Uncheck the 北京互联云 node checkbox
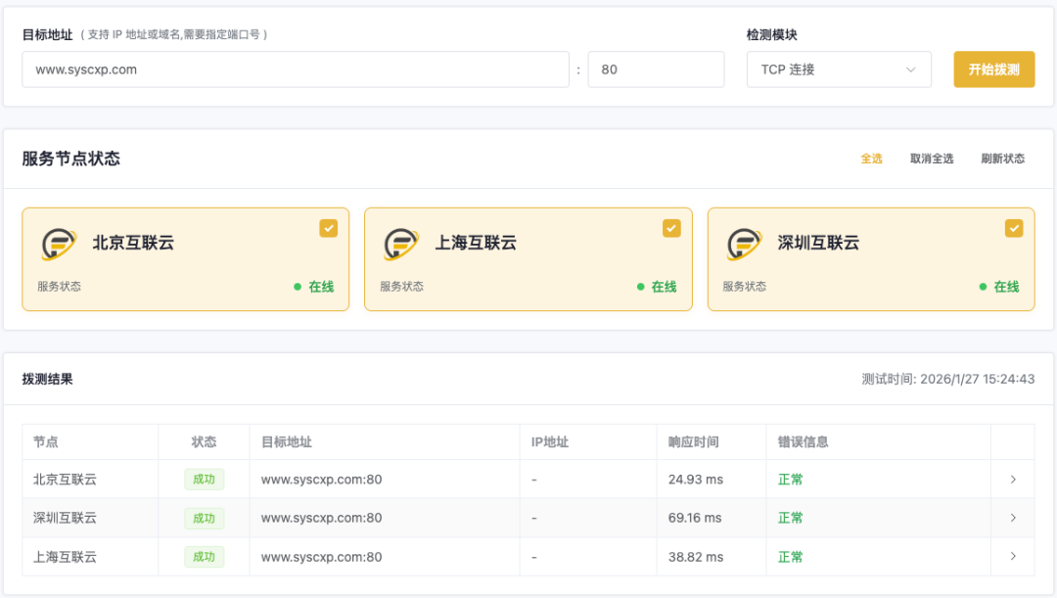 pyautogui.click(x=328, y=228)
